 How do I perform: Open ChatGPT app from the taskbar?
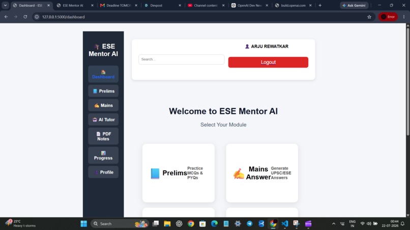[179, 224]
